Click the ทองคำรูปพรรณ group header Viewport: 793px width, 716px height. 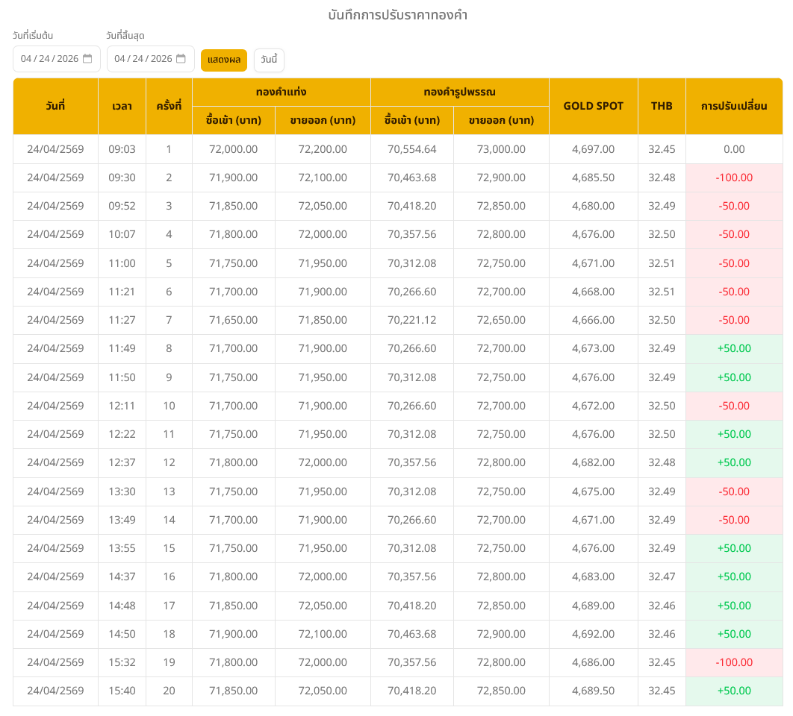(459, 92)
